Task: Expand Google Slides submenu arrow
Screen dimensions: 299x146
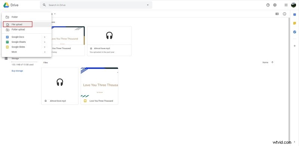Action: click(44, 47)
